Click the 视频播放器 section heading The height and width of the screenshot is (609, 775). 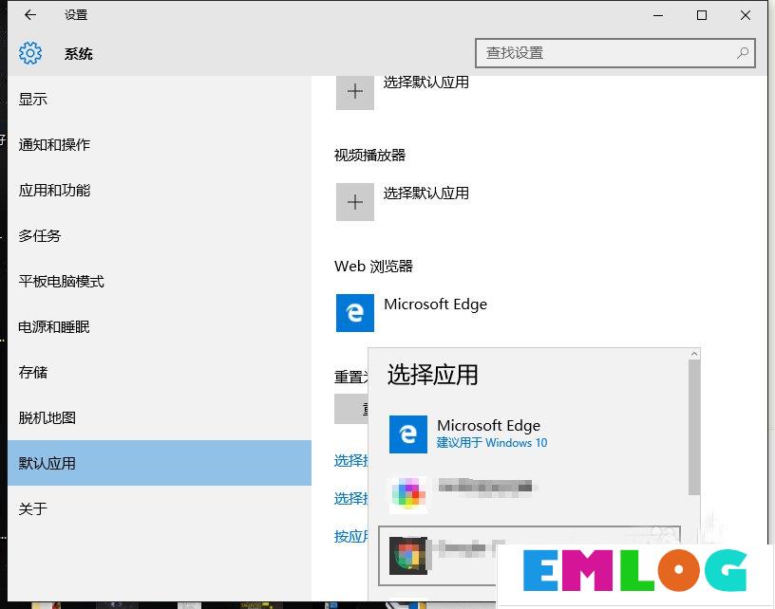click(x=369, y=156)
